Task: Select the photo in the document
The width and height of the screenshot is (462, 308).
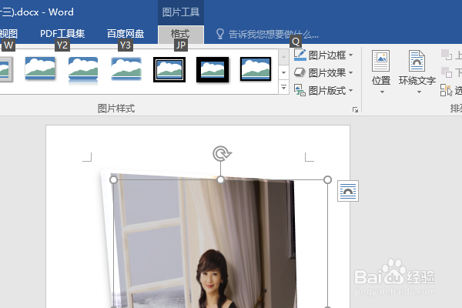Action: click(x=205, y=240)
